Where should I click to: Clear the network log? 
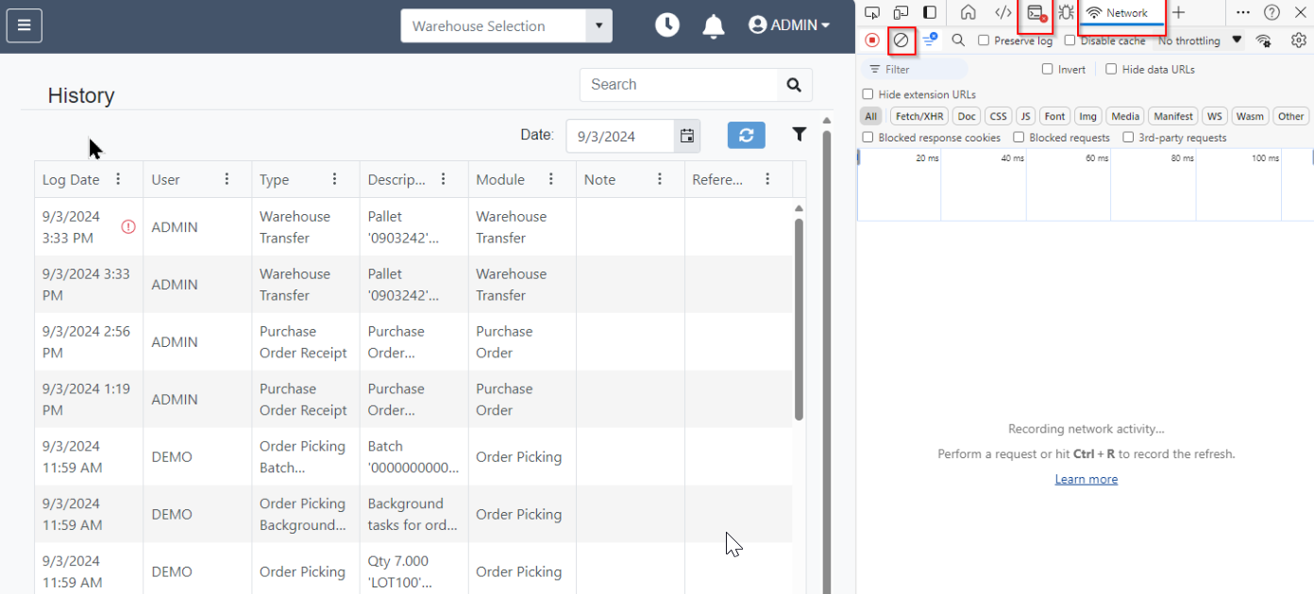(x=901, y=41)
